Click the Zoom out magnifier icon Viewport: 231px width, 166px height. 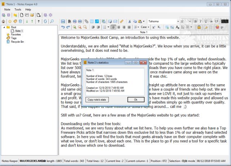80,27
